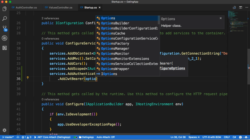Image resolution: width=250 pixels, height=140 pixels.
Task: Choose OptionsConfigurationServiceC… suggestion
Action: click(127, 38)
